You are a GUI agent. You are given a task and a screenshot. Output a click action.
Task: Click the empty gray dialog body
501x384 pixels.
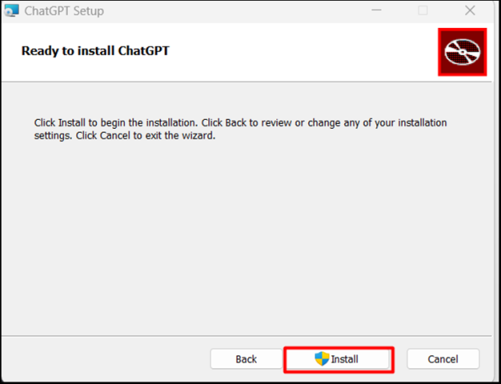pyautogui.click(x=246, y=238)
